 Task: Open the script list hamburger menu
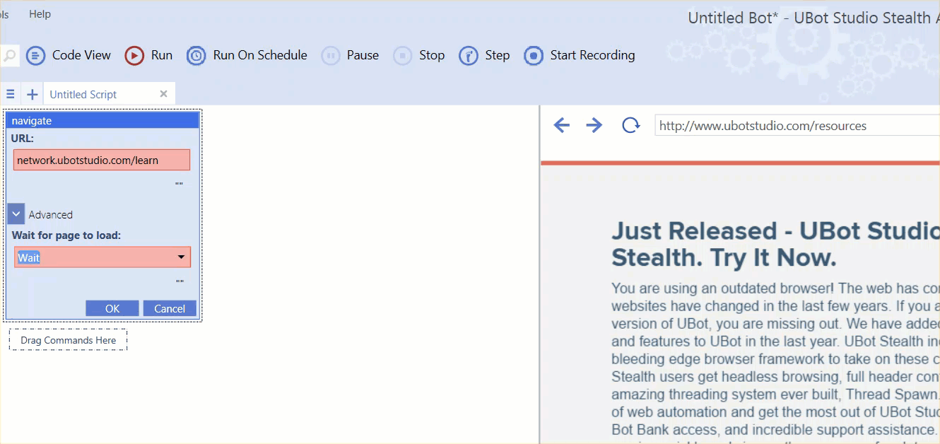pyautogui.click(x=11, y=94)
